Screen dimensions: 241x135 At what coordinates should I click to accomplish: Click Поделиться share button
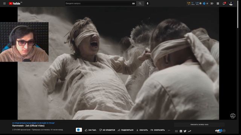pyautogui.click(x=125, y=130)
